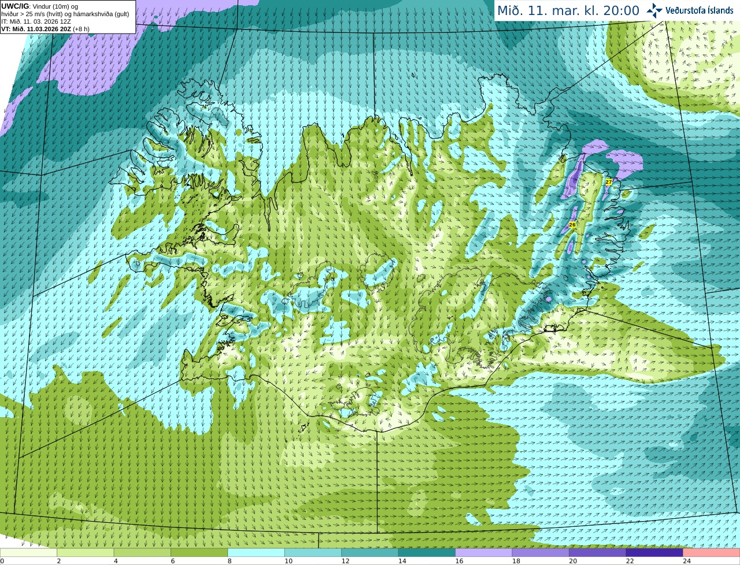Click the legend scale value '24'
The image size is (740, 565).
[x=687, y=561]
